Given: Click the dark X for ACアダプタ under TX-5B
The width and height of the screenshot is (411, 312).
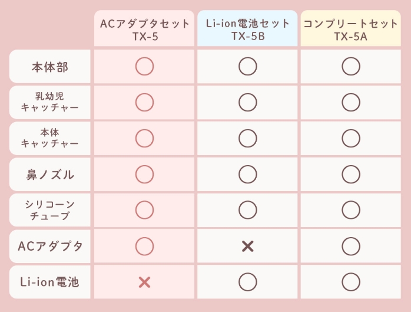Looking at the screenshot, I should click(x=248, y=247).
